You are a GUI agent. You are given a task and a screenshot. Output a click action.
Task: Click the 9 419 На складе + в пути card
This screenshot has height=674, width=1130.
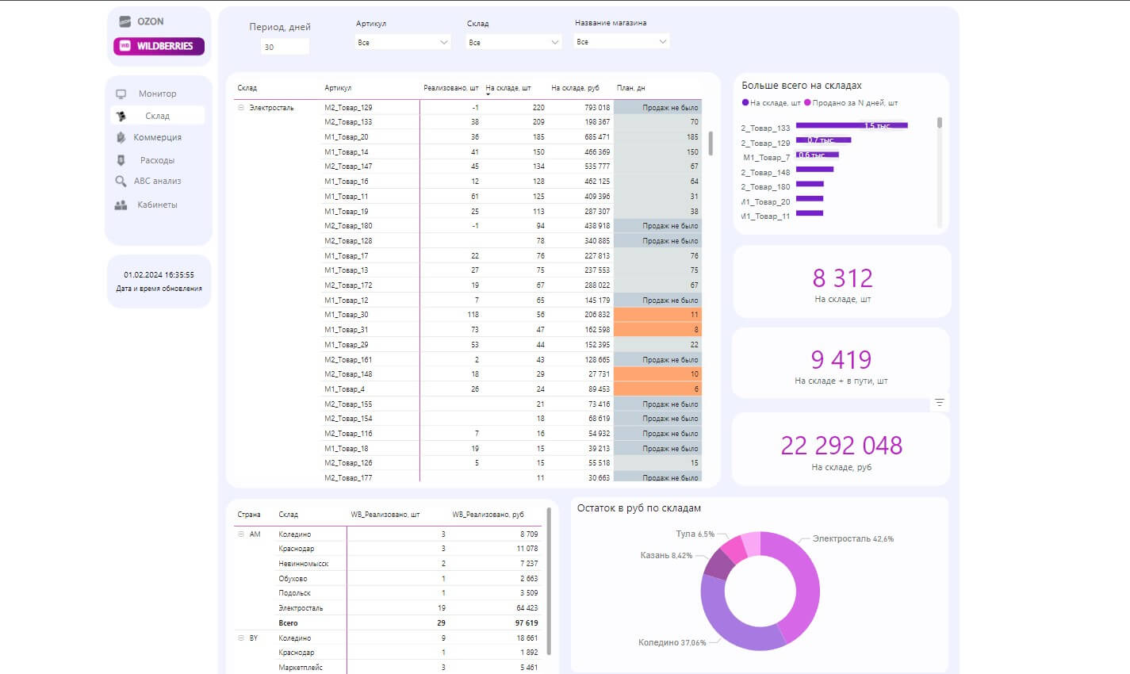841,363
